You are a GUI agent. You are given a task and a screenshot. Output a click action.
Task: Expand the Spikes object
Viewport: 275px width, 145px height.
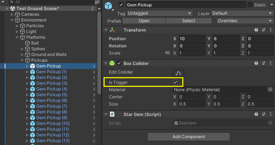(22, 49)
